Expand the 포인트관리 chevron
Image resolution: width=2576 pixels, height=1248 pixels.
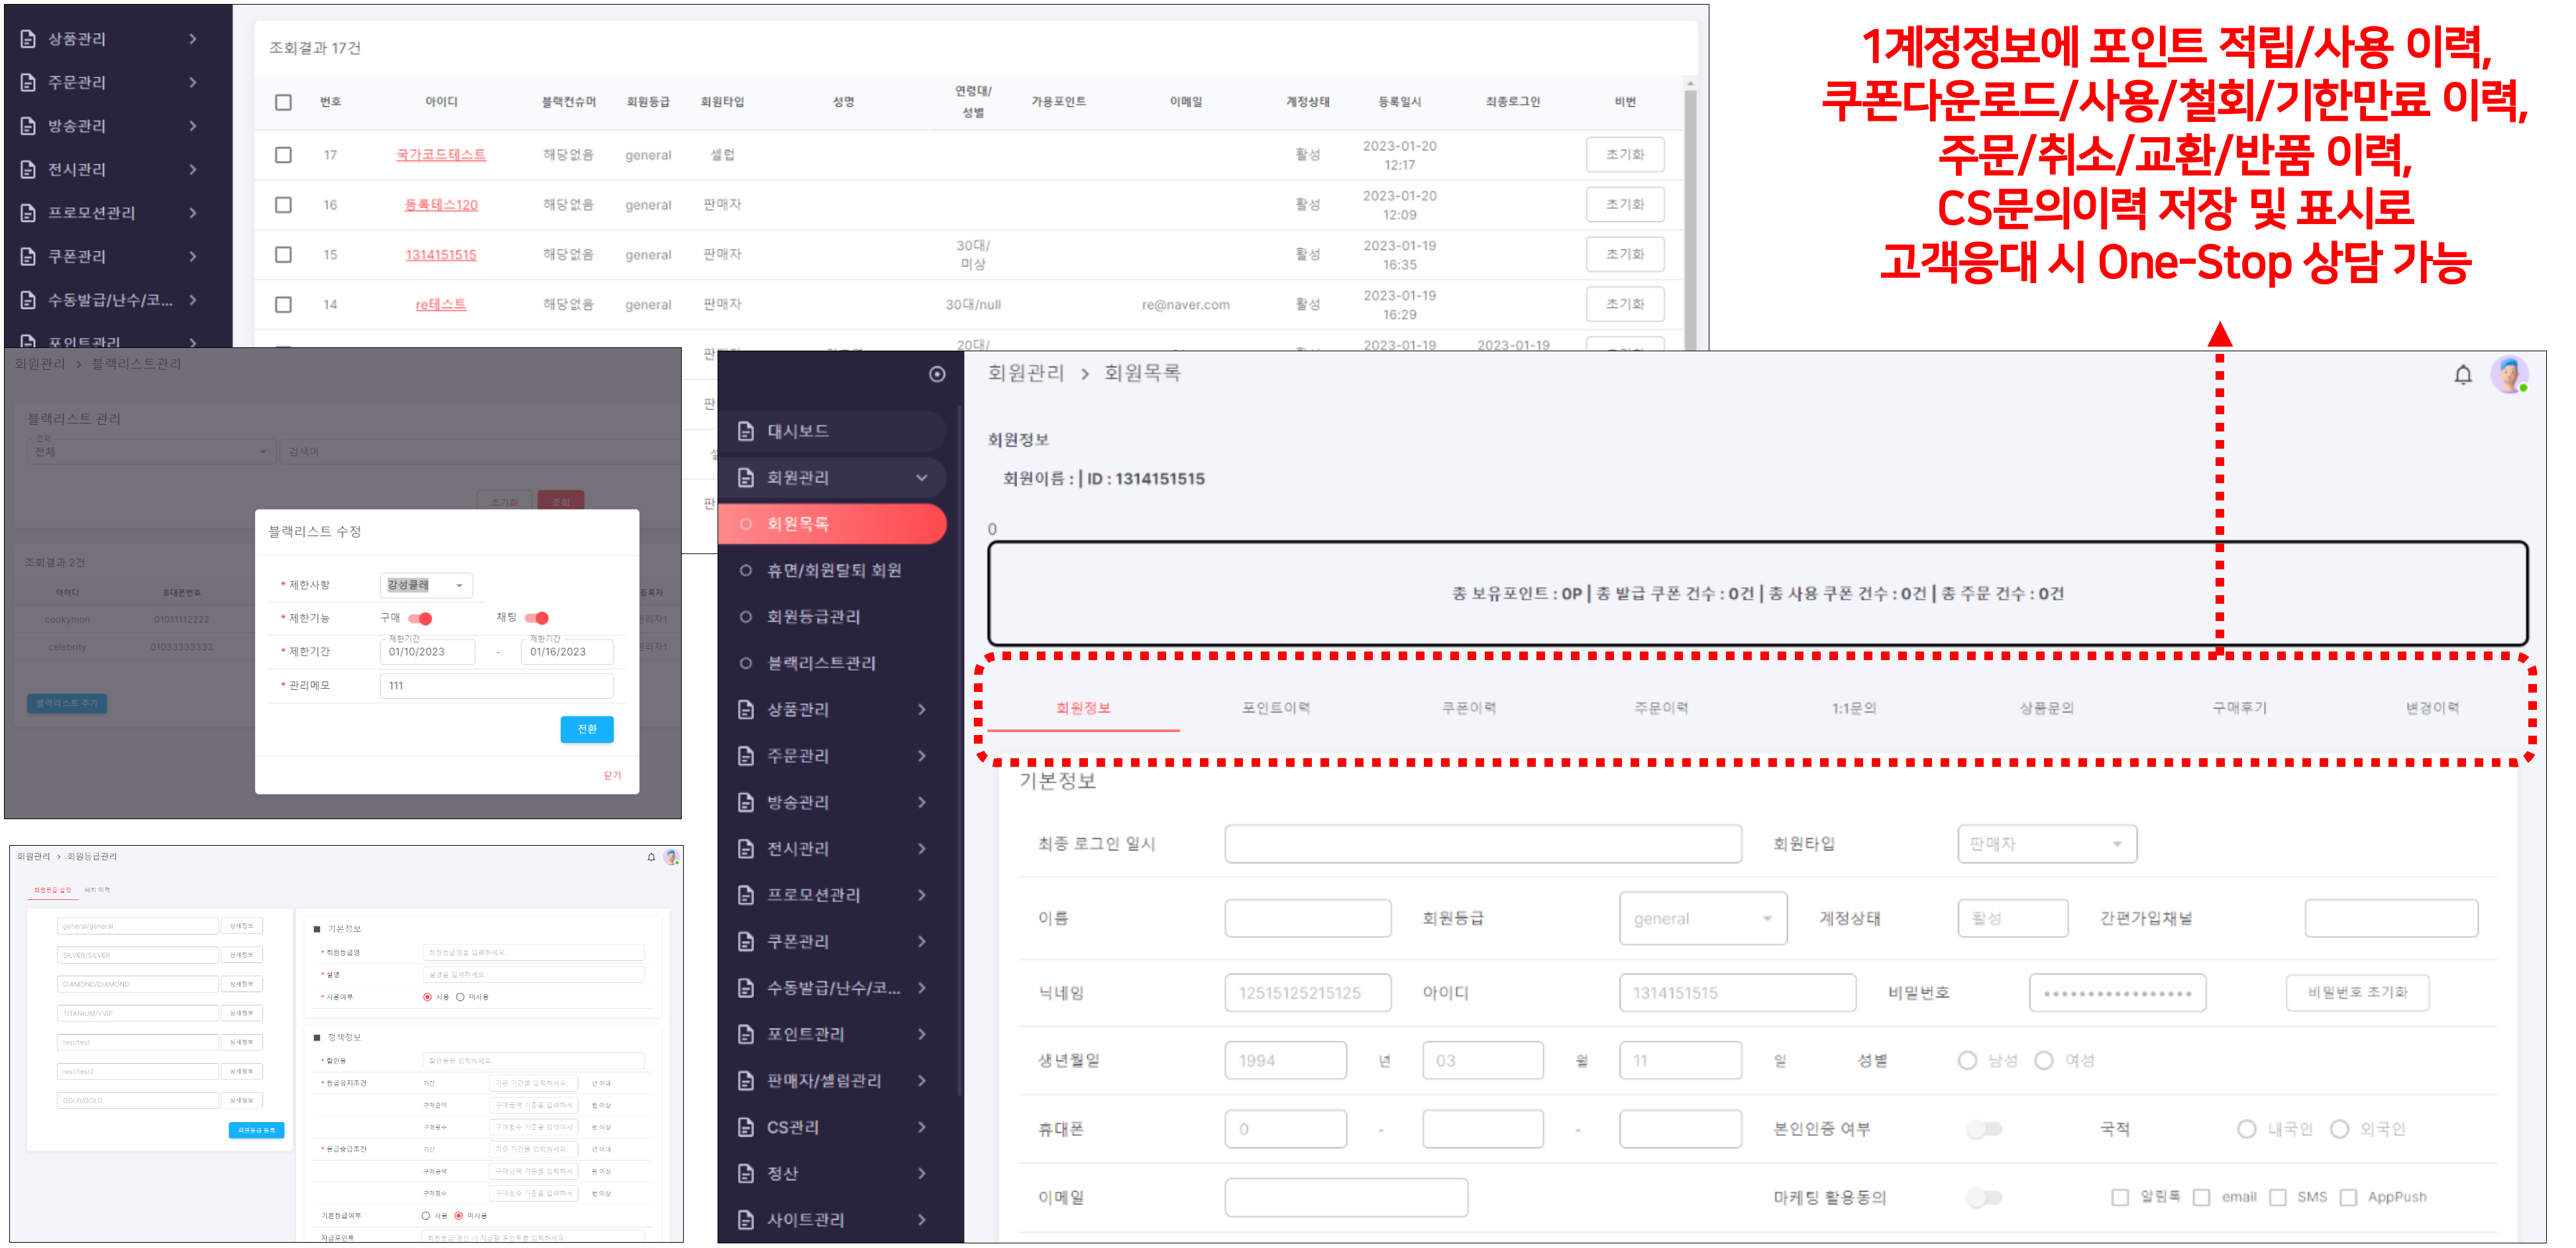[922, 1034]
